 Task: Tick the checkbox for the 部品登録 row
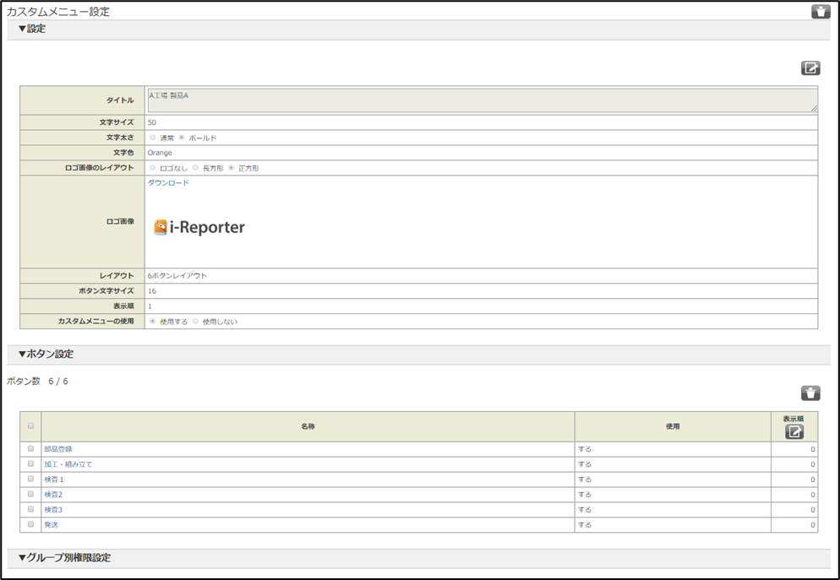click(31, 448)
